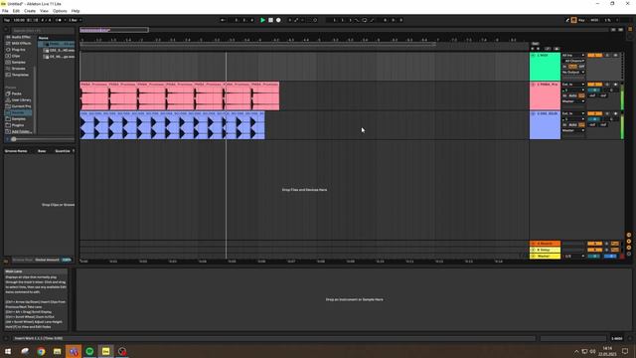Select the Master track header
This screenshot has height=358, width=636.
[545, 257]
